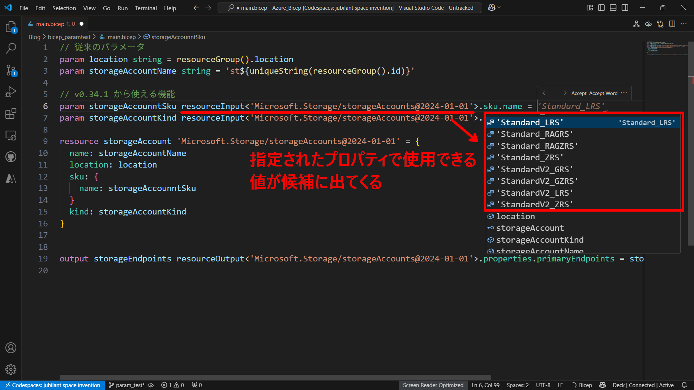Change indentation via Spaces: 2
This screenshot has height=390, width=694.
tap(518, 385)
